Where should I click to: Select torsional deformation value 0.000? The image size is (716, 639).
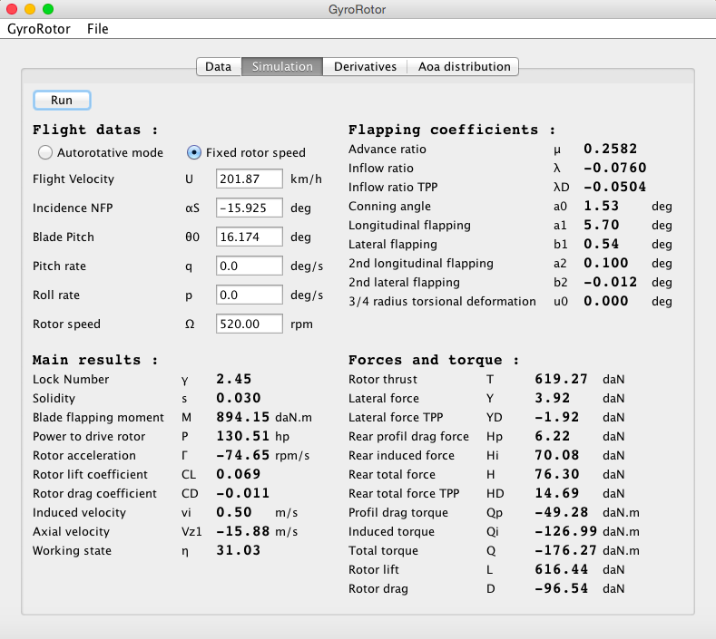[x=605, y=301]
